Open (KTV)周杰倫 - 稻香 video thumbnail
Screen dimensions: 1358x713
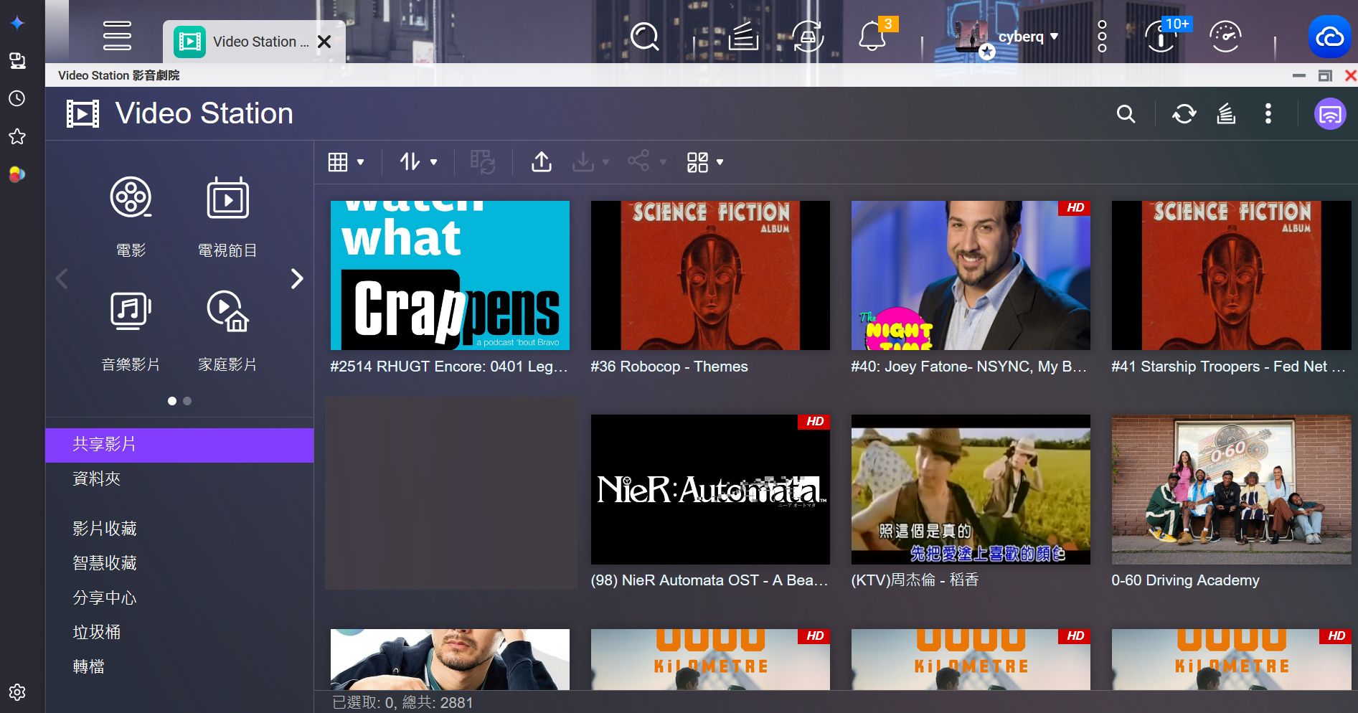(x=971, y=489)
